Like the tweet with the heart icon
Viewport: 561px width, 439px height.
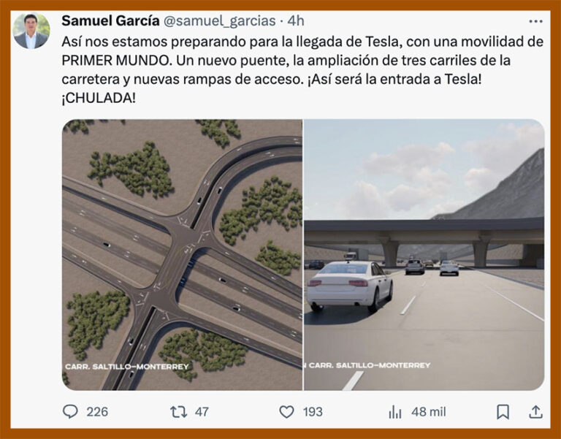[x=286, y=412]
